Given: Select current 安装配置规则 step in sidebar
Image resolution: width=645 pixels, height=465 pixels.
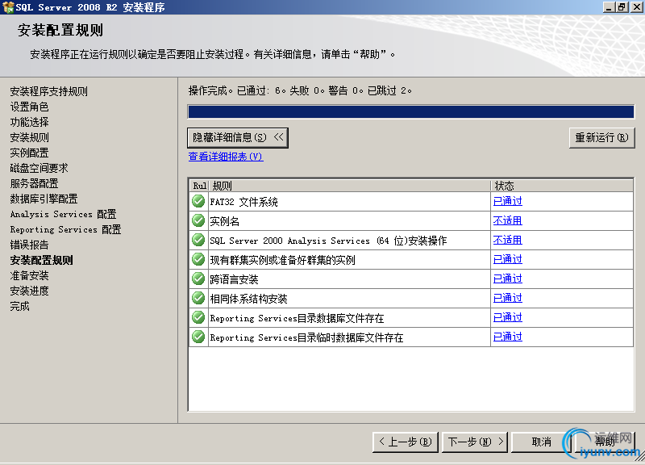Looking at the screenshot, I should (x=42, y=260).
